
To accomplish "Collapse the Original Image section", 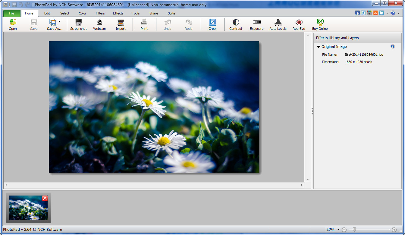I will tap(319, 47).
